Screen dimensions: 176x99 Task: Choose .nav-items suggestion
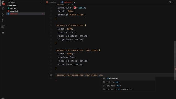point(129,79)
